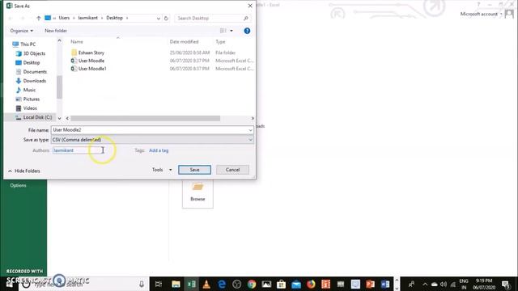Click the taskbar microphone icon
518x291 pixels.
142,284
